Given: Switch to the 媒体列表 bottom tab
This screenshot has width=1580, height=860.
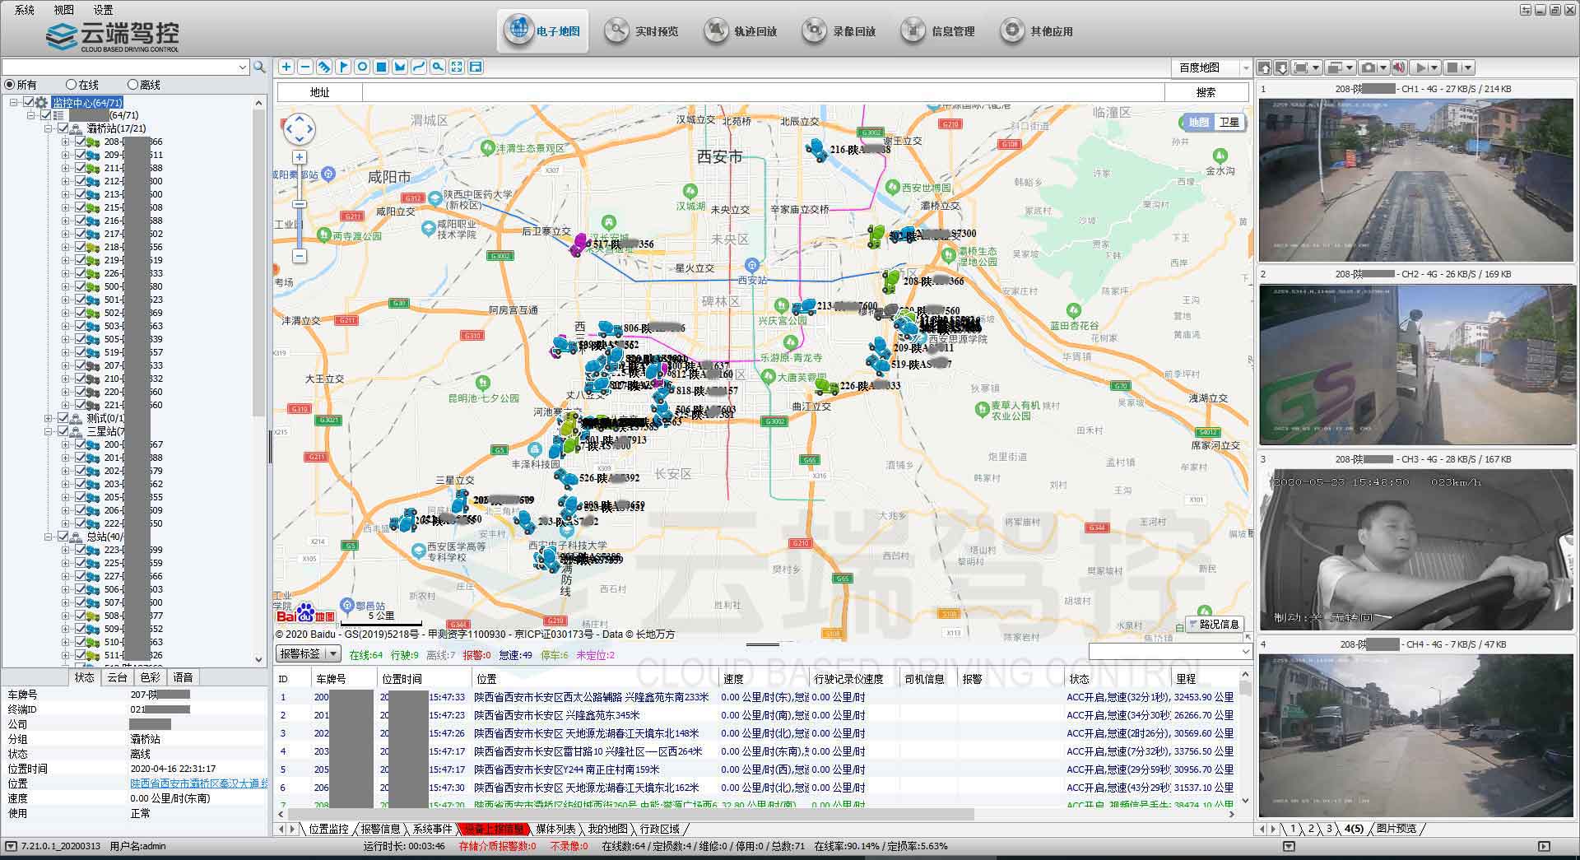Looking at the screenshot, I should click(555, 829).
